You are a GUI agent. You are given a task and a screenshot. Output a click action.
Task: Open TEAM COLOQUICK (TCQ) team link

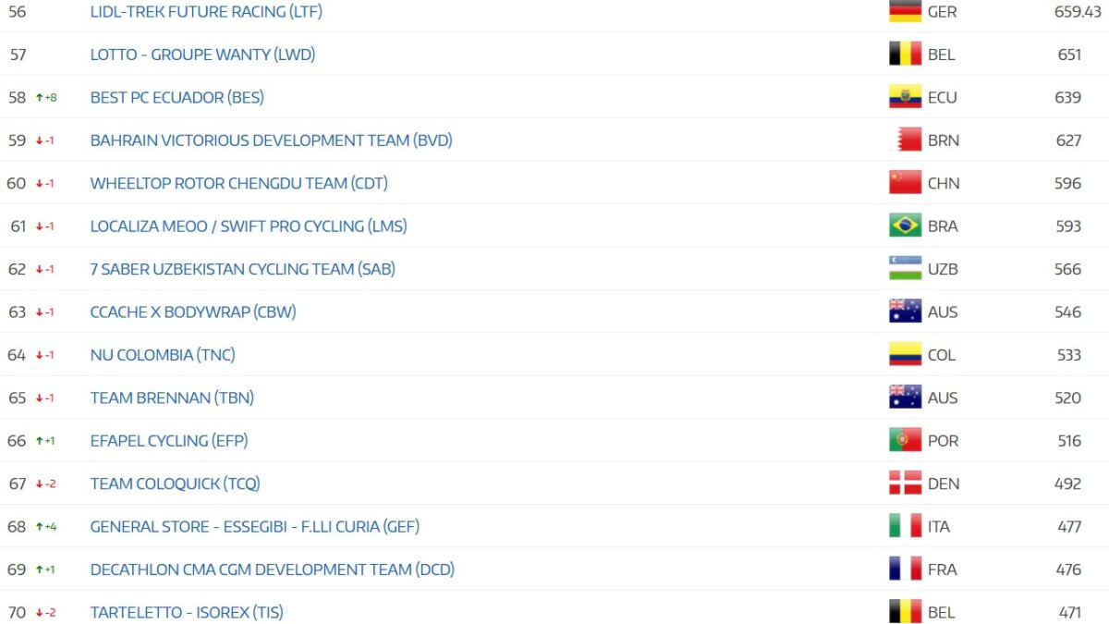coord(175,483)
